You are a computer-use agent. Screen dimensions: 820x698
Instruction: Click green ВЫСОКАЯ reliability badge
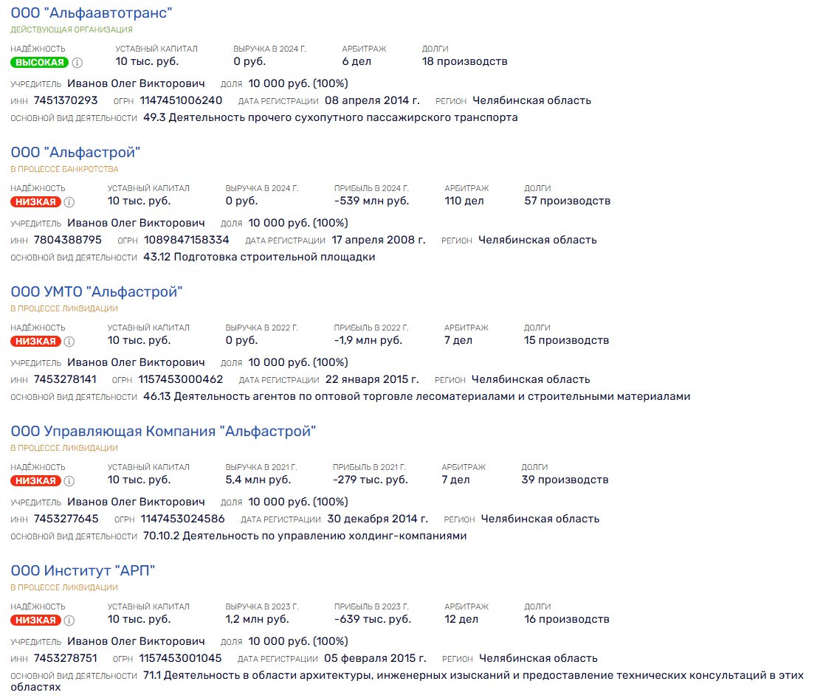40,63
